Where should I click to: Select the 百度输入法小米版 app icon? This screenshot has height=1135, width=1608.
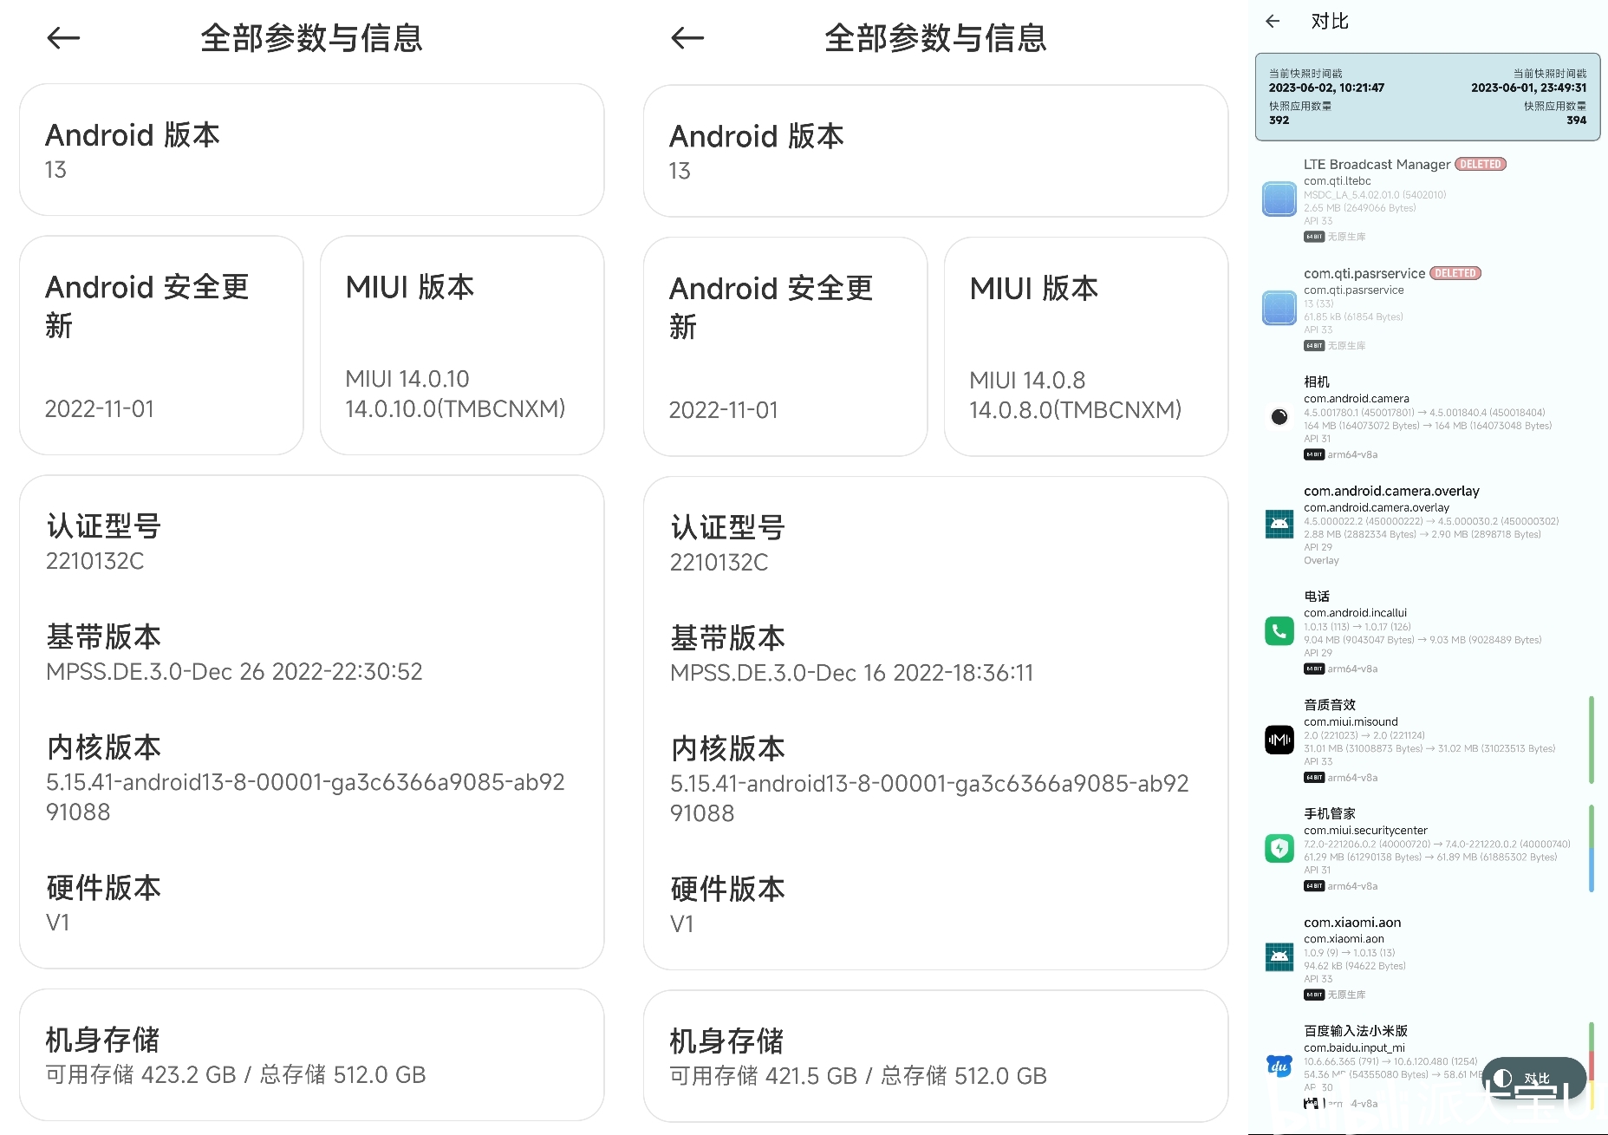(1279, 1066)
